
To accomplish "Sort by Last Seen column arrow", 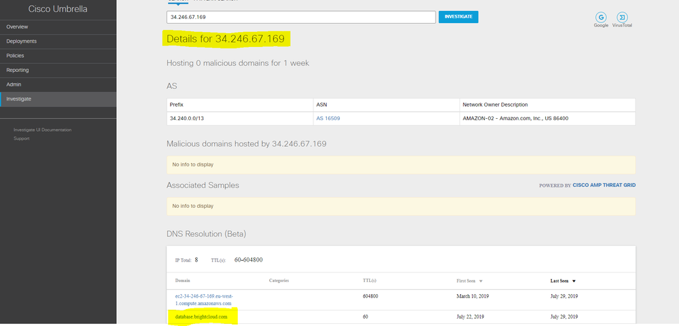I will point(574,281).
